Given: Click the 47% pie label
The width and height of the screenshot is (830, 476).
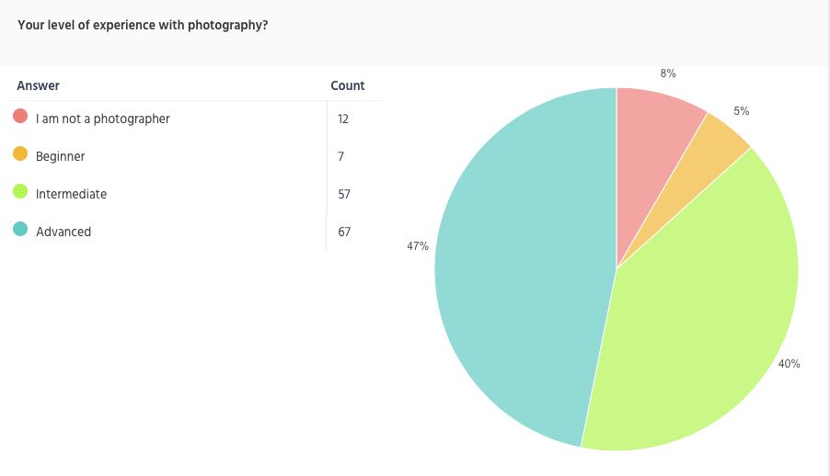Looking at the screenshot, I should pos(418,246).
